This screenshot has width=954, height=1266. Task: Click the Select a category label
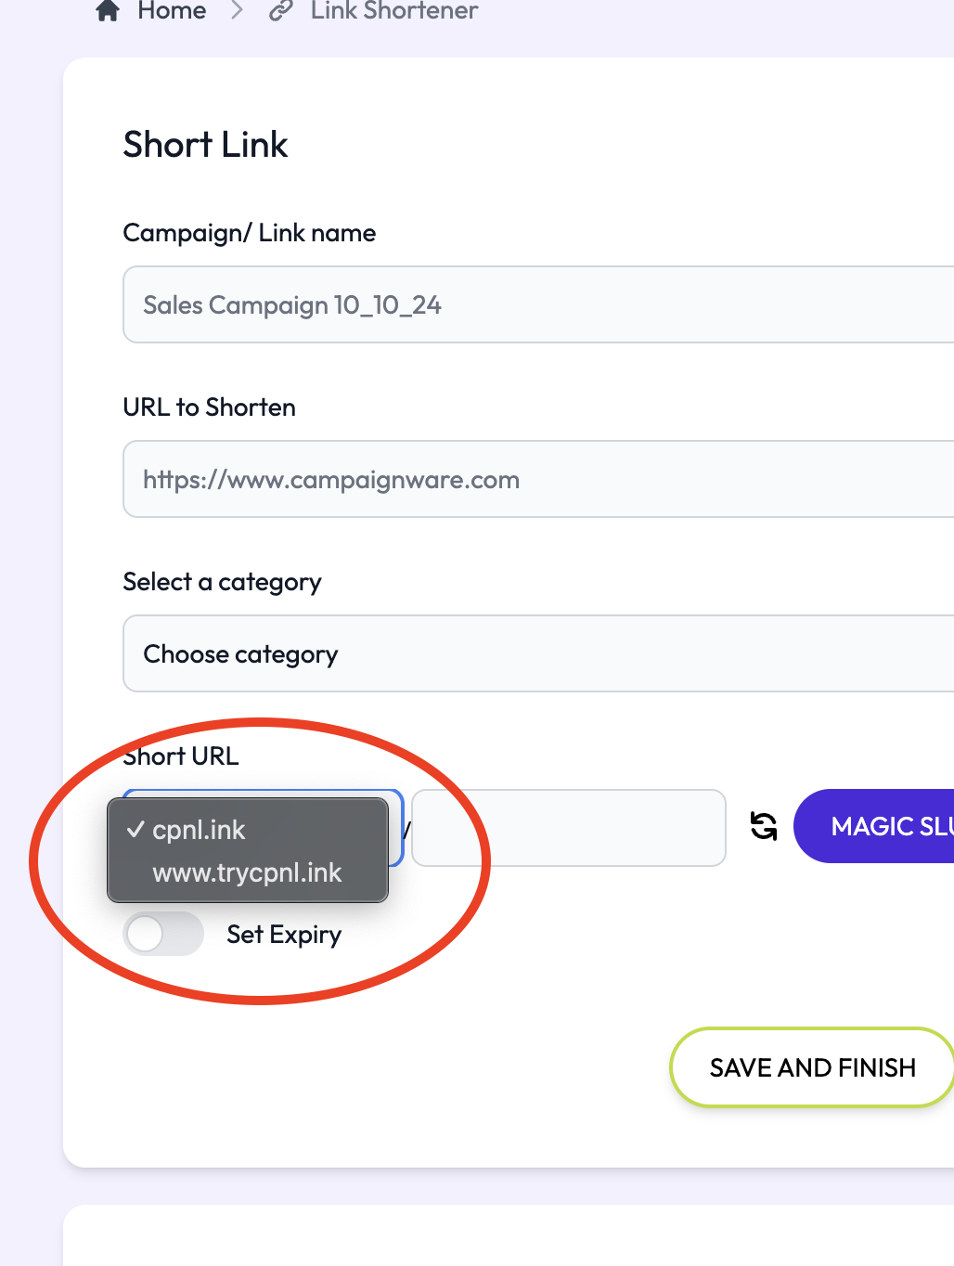(x=223, y=582)
